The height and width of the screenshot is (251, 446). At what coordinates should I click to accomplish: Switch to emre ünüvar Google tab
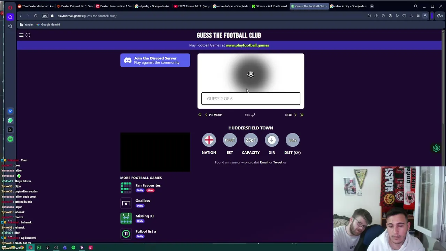pyautogui.click(x=231, y=6)
